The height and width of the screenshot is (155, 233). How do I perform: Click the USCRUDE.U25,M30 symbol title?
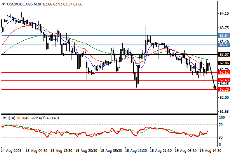coord(24,4)
